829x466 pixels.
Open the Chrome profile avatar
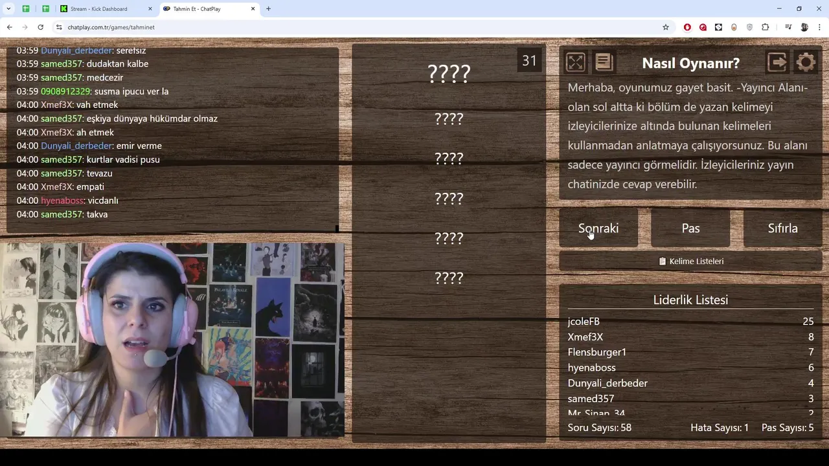point(804,27)
